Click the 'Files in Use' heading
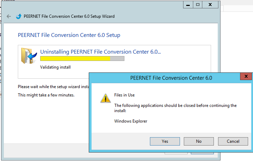This screenshot has height=164, width=253. (124, 95)
